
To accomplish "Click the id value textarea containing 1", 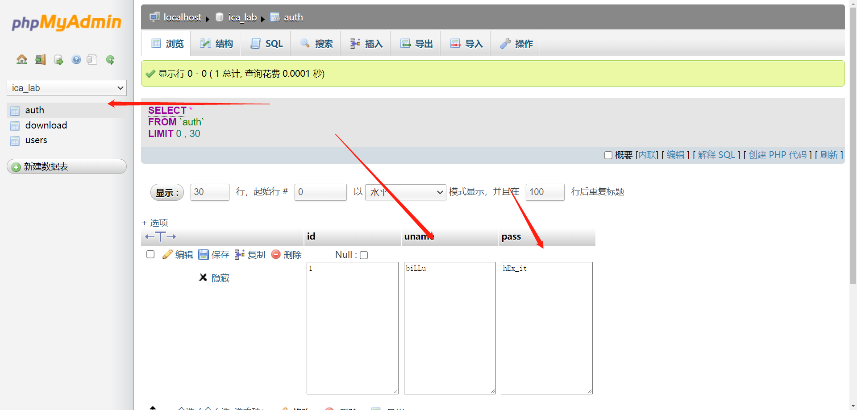I will point(353,328).
